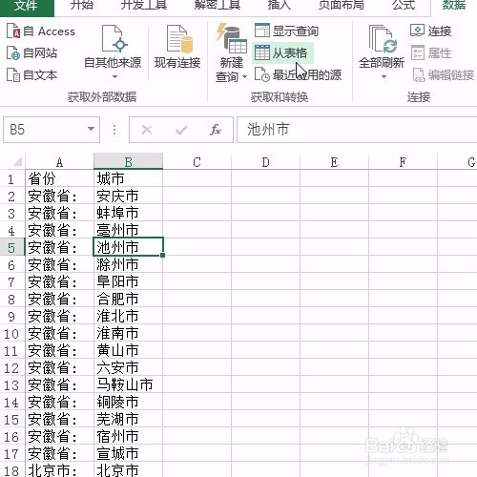Click the select-all corner triangle
Screen dimensions: 477x477
pyautogui.click(x=17, y=162)
